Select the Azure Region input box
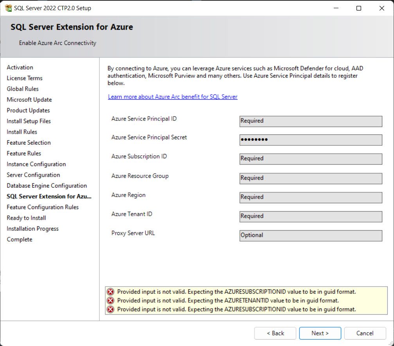 311,197
